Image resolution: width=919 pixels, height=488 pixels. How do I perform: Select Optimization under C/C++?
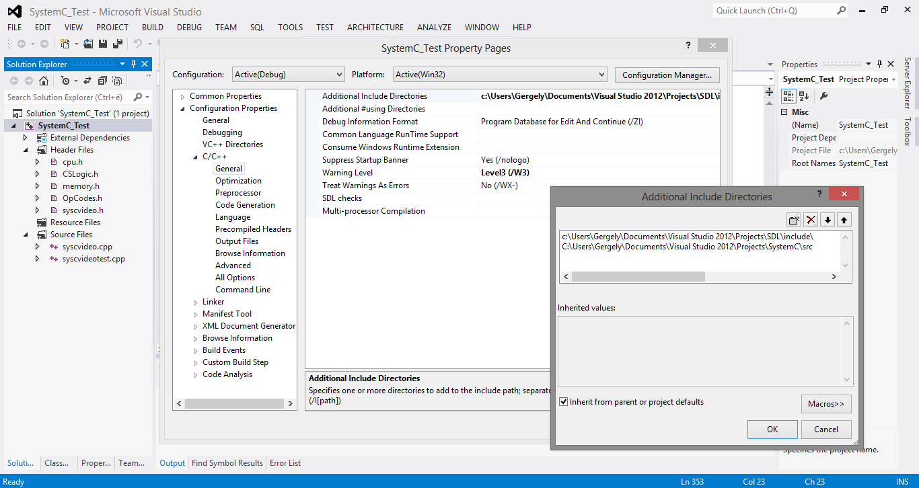(x=238, y=181)
